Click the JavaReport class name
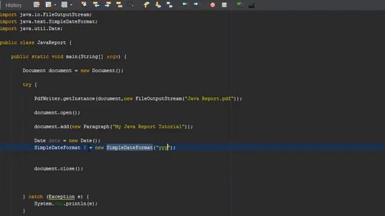This screenshot has width=385, height=216. coord(51,43)
